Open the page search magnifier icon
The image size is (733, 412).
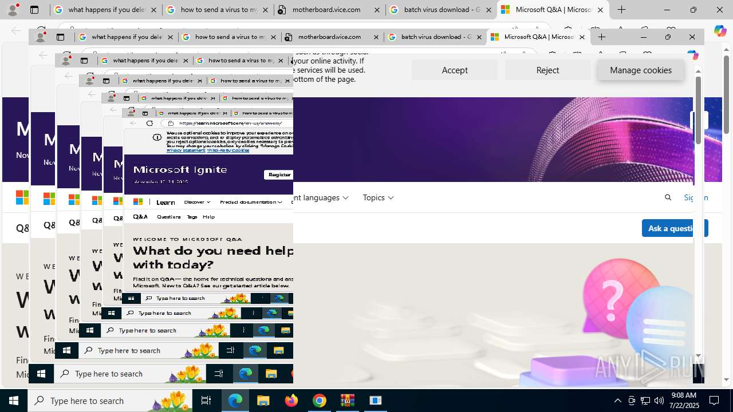(668, 197)
